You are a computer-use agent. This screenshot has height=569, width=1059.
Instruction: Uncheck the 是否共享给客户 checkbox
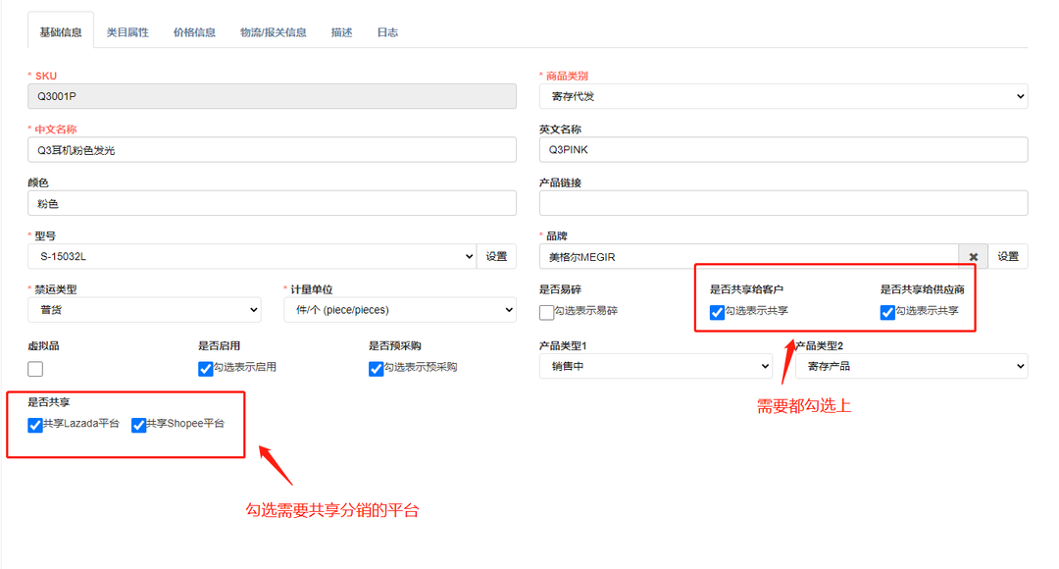click(717, 312)
